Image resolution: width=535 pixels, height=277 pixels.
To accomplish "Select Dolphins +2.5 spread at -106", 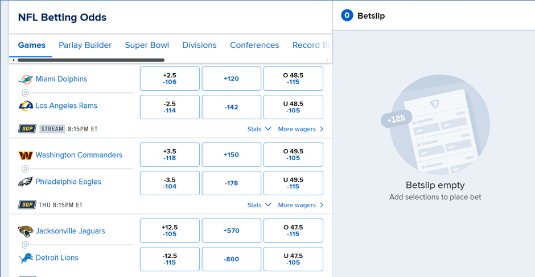I will coord(170,78).
